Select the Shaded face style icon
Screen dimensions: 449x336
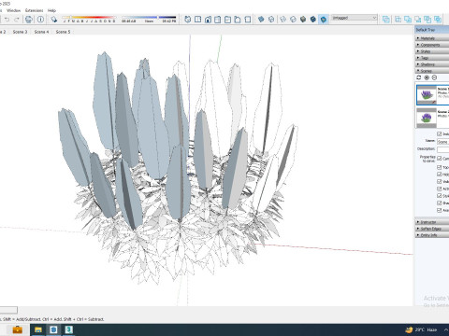pyautogui.click(x=303, y=20)
